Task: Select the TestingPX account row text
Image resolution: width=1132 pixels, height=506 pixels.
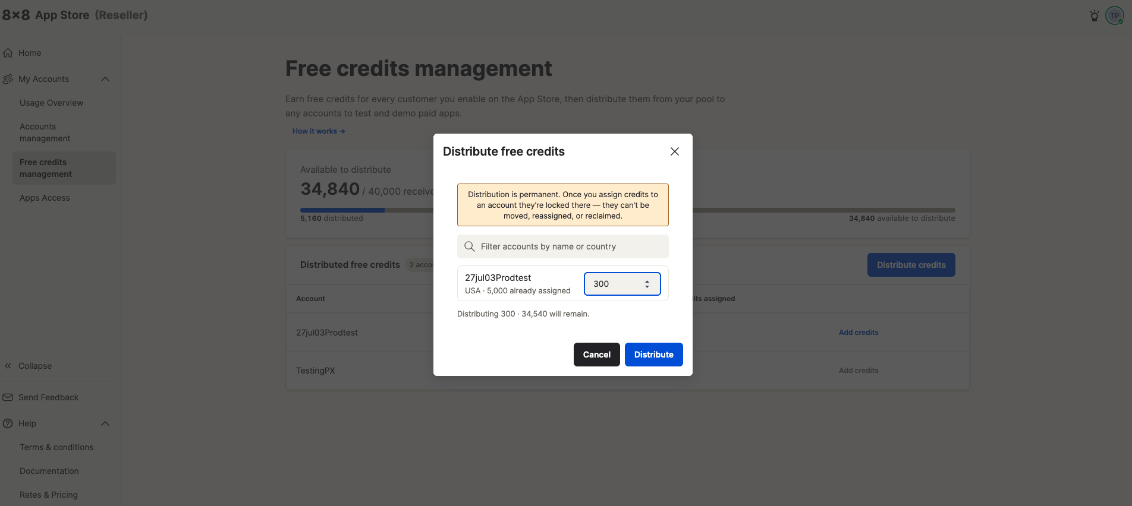Action: (x=316, y=371)
